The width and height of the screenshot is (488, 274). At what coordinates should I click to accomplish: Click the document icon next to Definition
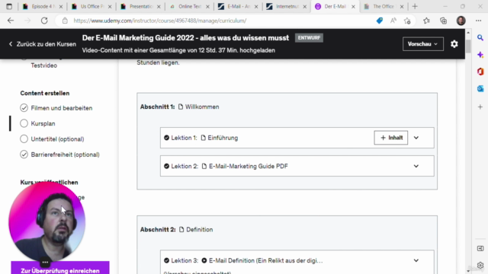181,229
